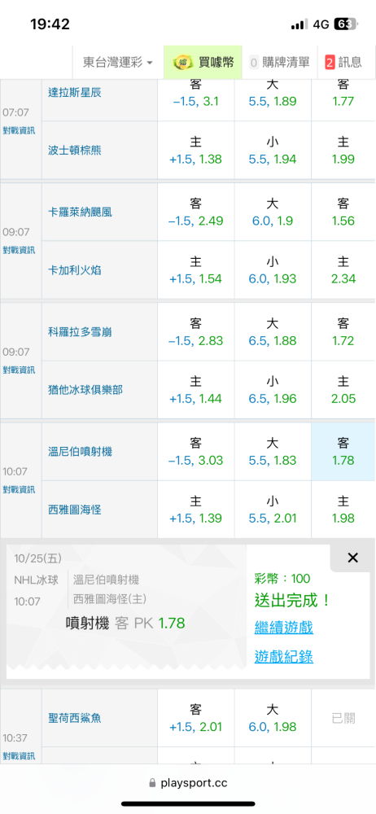Open the 東台灣運彩 dropdown
This screenshot has width=376, height=814.
(x=118, y=63)
